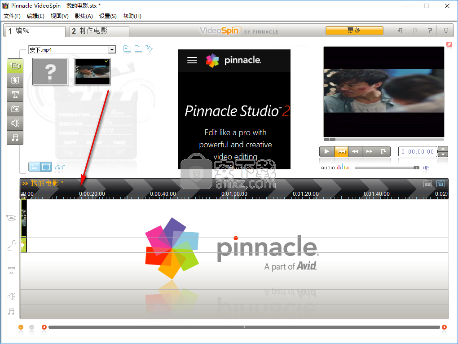
Task: Open the Music album tab
Action: click(x=15, y=137)
